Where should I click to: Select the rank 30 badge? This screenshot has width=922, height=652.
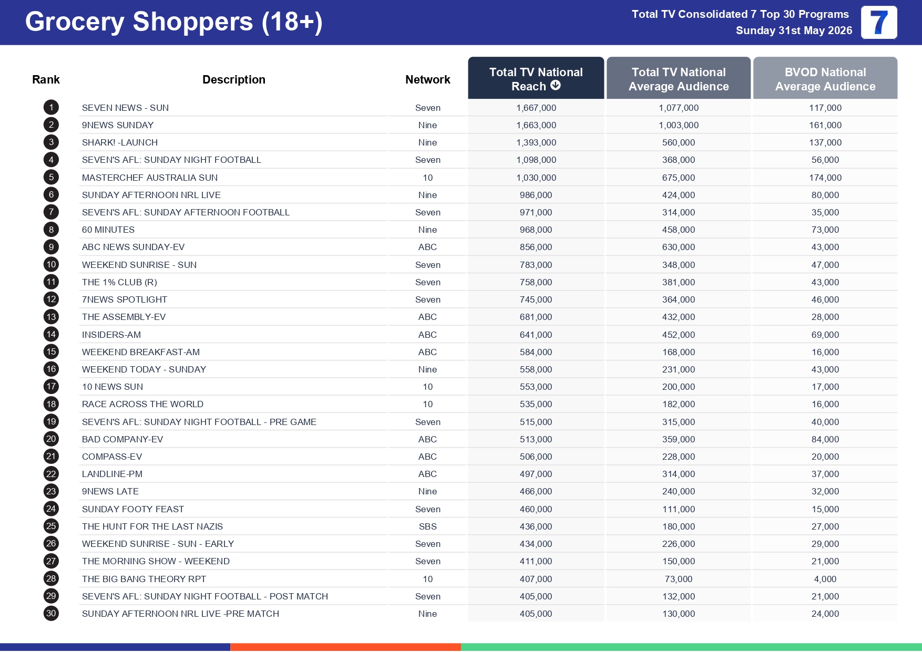tap(51, 614)
